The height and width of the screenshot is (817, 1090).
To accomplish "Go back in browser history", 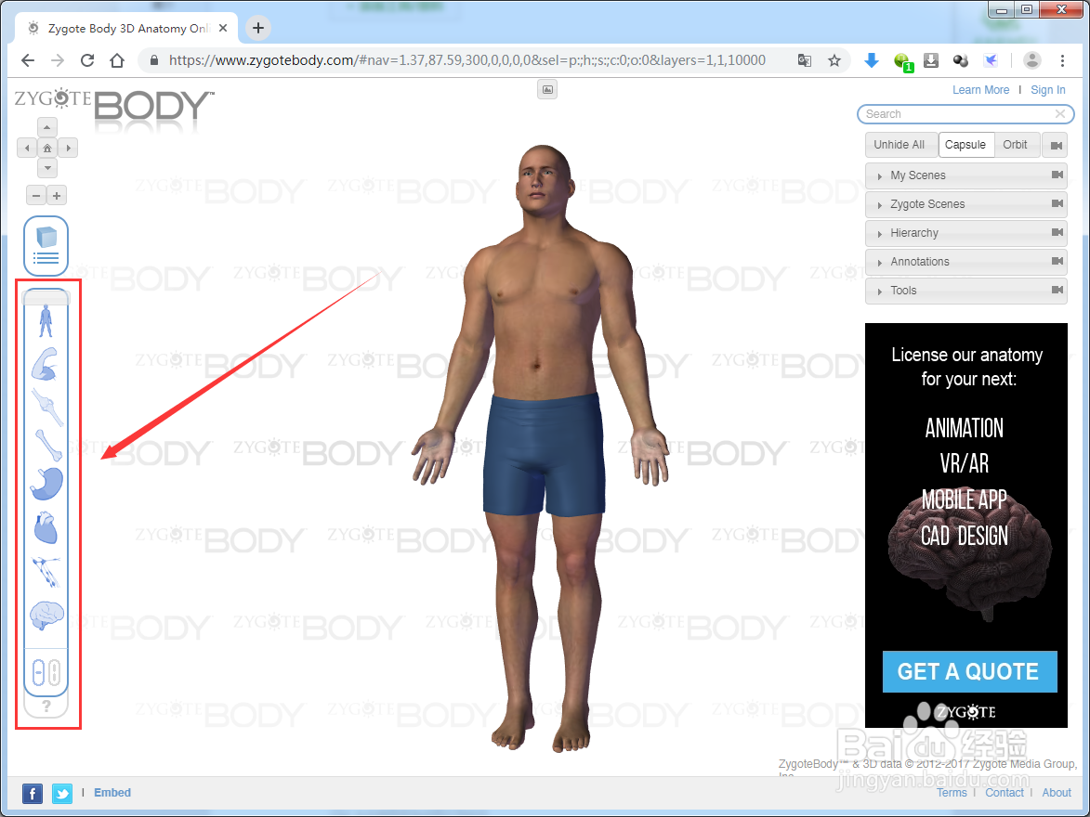I will (28, 60).
